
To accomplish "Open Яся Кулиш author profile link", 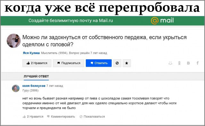I will [x=31, y=53].
